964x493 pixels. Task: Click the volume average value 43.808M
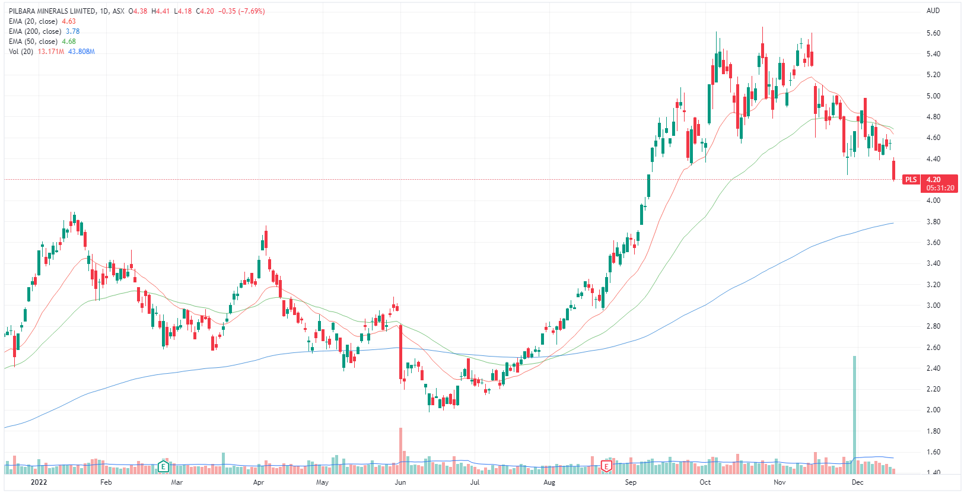[81, 52]
